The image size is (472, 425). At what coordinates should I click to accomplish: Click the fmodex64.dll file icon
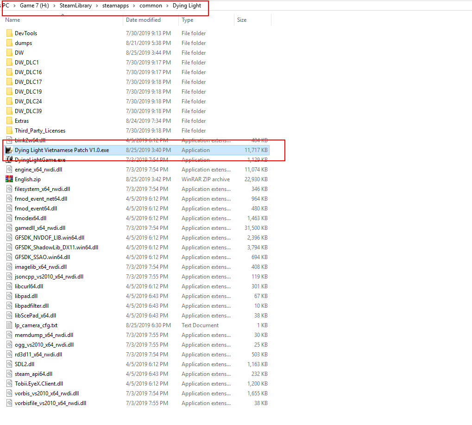9,218
